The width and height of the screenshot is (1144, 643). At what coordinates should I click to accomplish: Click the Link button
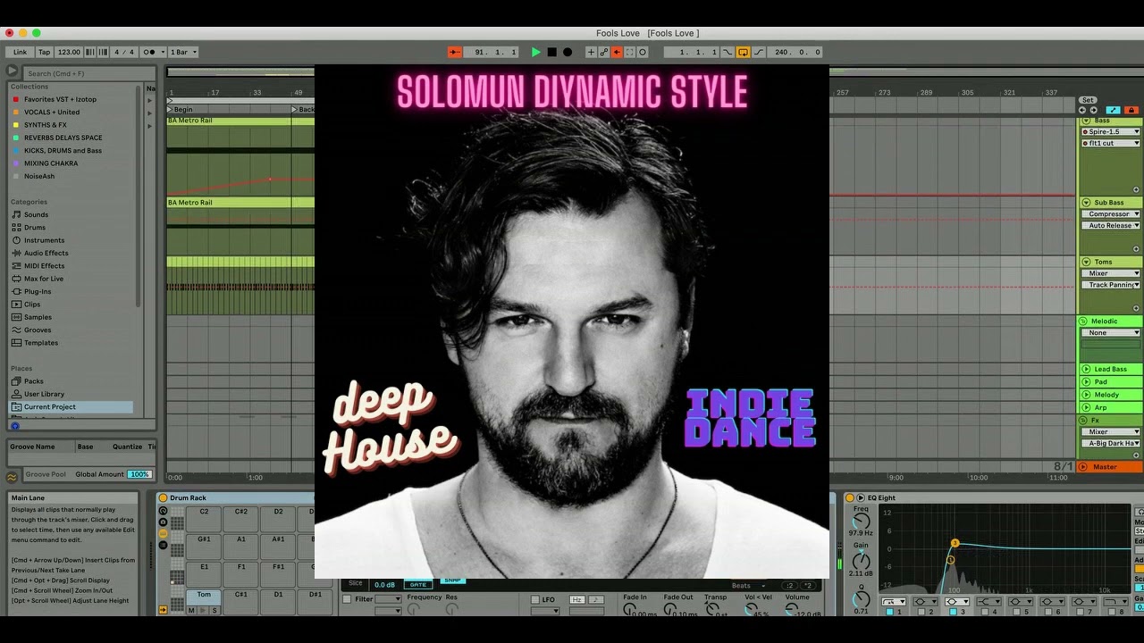pos(20,53)
